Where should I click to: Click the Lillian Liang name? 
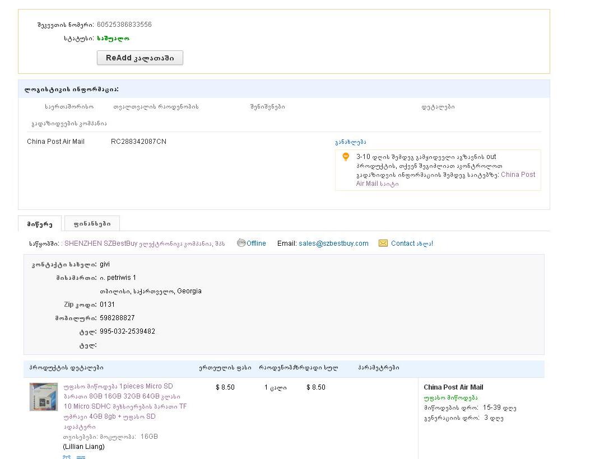(x=83, y=447)
